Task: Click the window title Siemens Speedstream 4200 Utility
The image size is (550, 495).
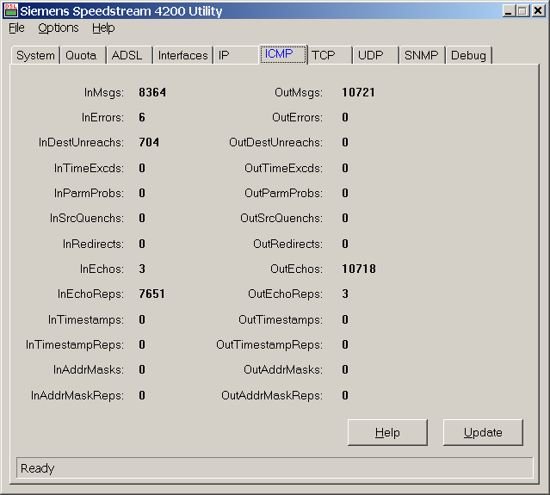Action: click(121, 11)
